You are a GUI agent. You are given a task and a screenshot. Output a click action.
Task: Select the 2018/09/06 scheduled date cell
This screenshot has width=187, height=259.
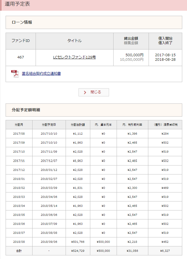click(49, 242)
